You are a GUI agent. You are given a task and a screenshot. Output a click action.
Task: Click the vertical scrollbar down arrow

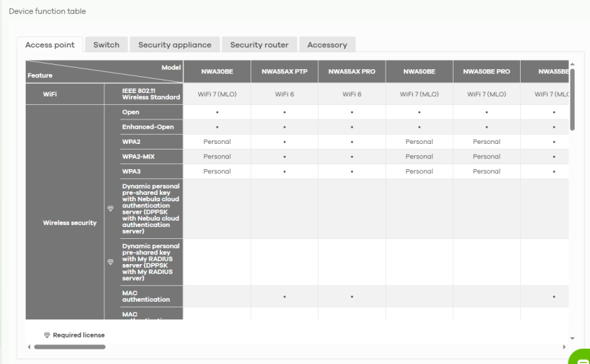coord(573,338)
